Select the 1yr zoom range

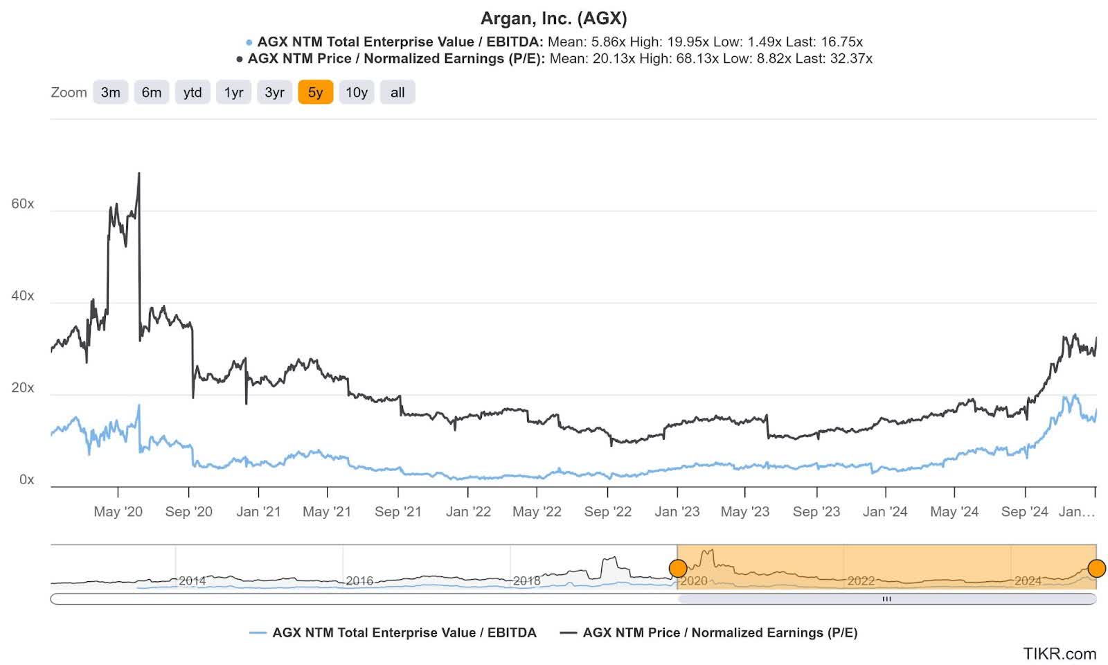point(233,91)
